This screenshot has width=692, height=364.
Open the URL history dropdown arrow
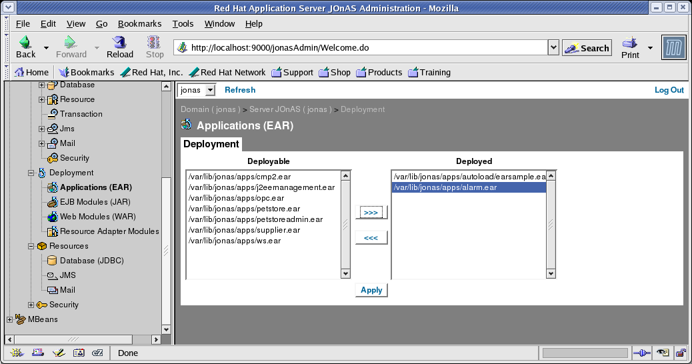tap(553, 47)
